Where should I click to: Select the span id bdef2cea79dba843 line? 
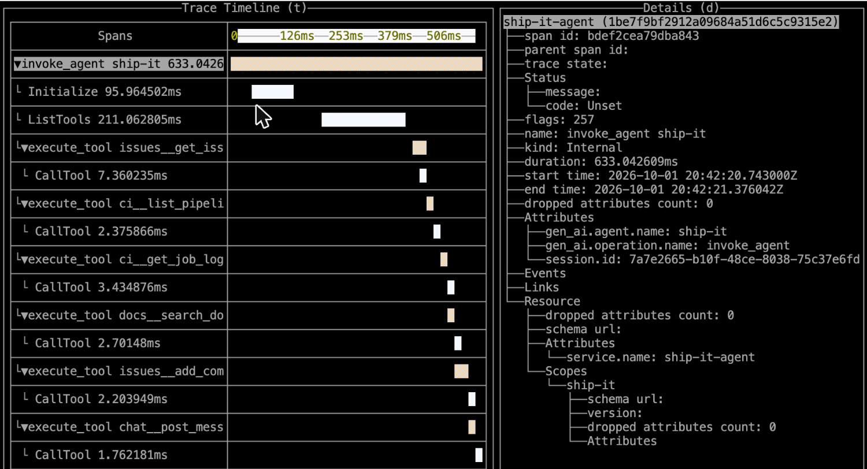[x=612, y=36]
